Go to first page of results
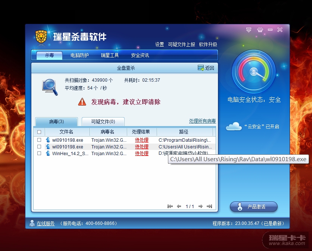 [170, 206]
